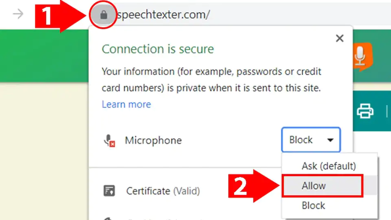391x220 pixels.
Task: Click the Connection is secure heading
Action: 158,49
